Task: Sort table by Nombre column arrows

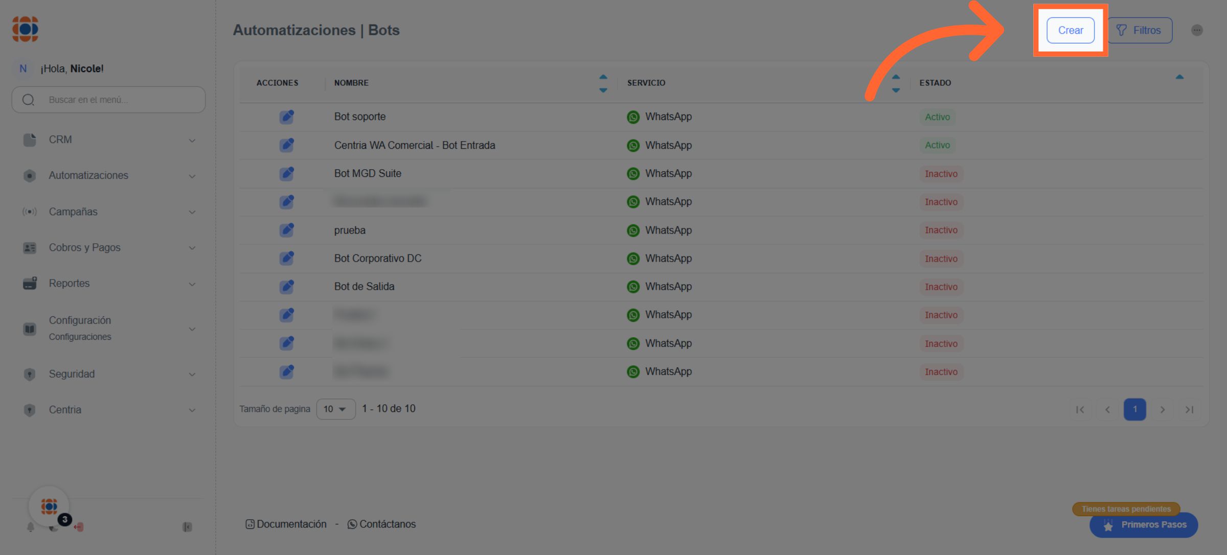Action: point(603,83)
